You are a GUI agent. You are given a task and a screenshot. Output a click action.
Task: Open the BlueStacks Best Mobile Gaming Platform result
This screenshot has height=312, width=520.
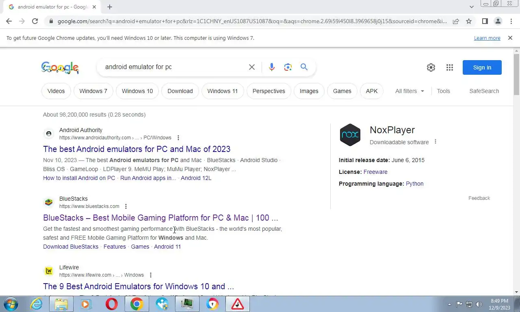(x=160, y=218)
